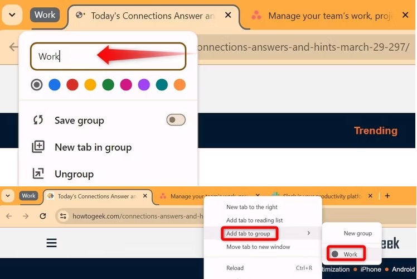Click the plus icon to open a new tab
This screenshot has height=279, width=417.
click(387, 196)
